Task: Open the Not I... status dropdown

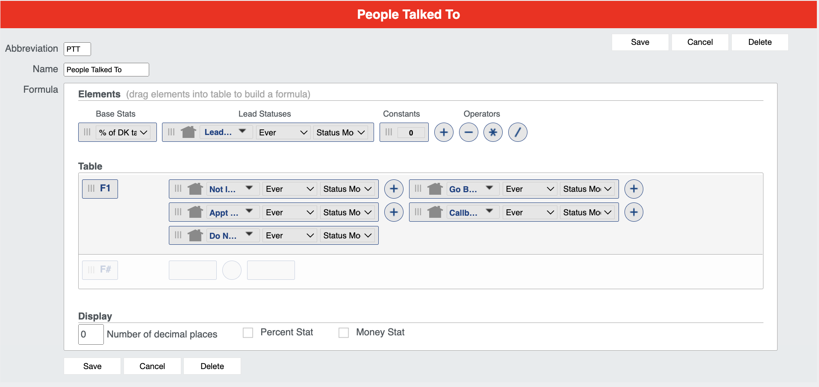Action: pyautogui.click(x=233, y=189)
